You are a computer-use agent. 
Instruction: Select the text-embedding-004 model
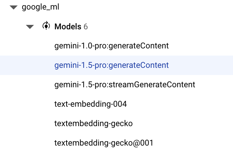point(90,104)
